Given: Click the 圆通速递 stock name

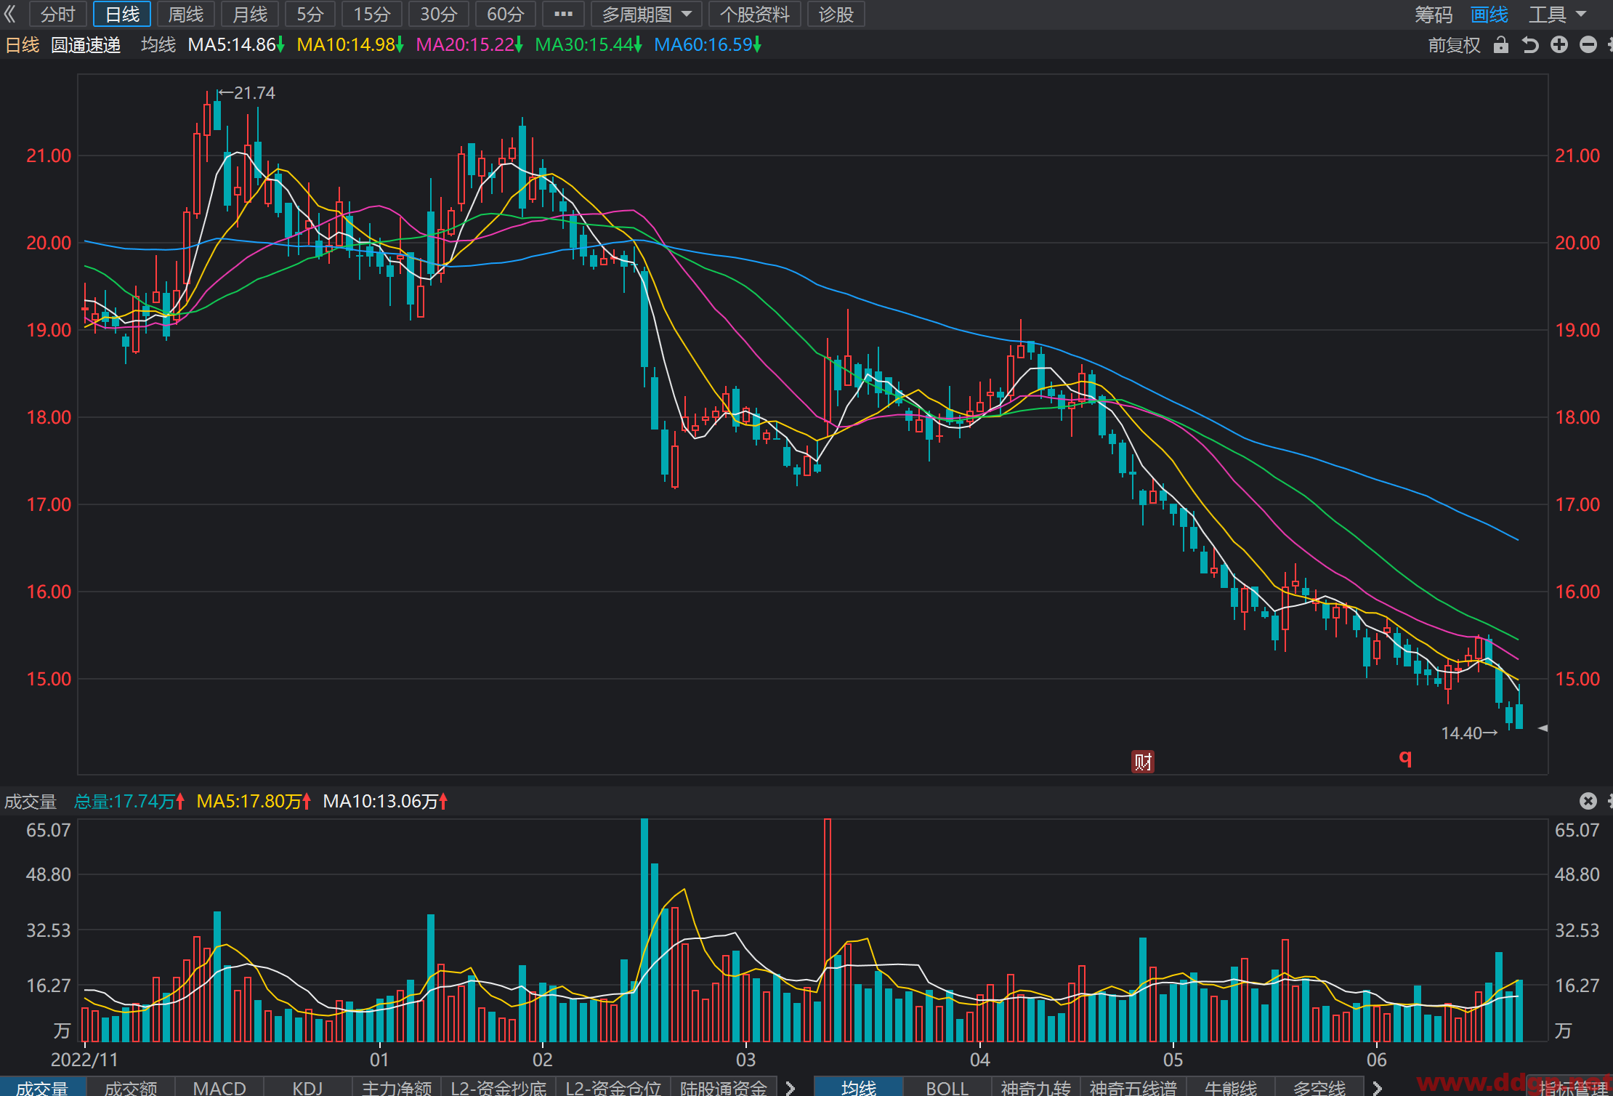Looking at the screenshot, I should [x=86, y=45].
